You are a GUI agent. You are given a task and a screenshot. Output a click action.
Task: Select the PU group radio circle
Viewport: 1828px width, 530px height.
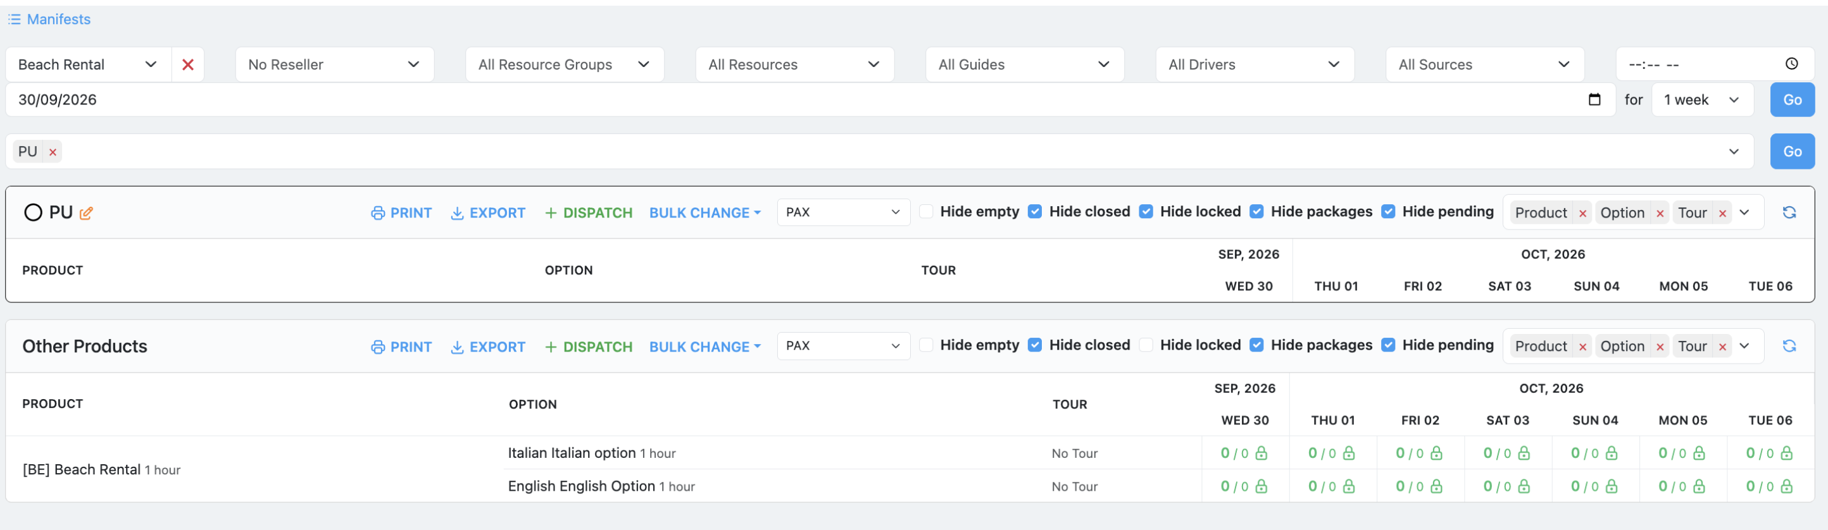click(33, 213)
